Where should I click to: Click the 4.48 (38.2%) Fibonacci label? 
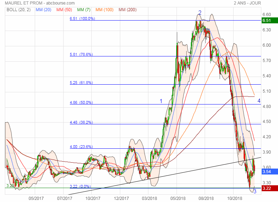(81, 122)
